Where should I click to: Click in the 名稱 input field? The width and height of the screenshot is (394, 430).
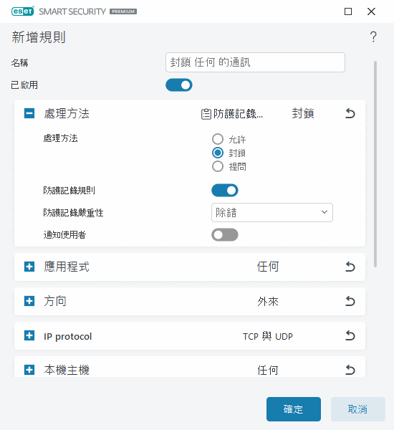[255, 62]
